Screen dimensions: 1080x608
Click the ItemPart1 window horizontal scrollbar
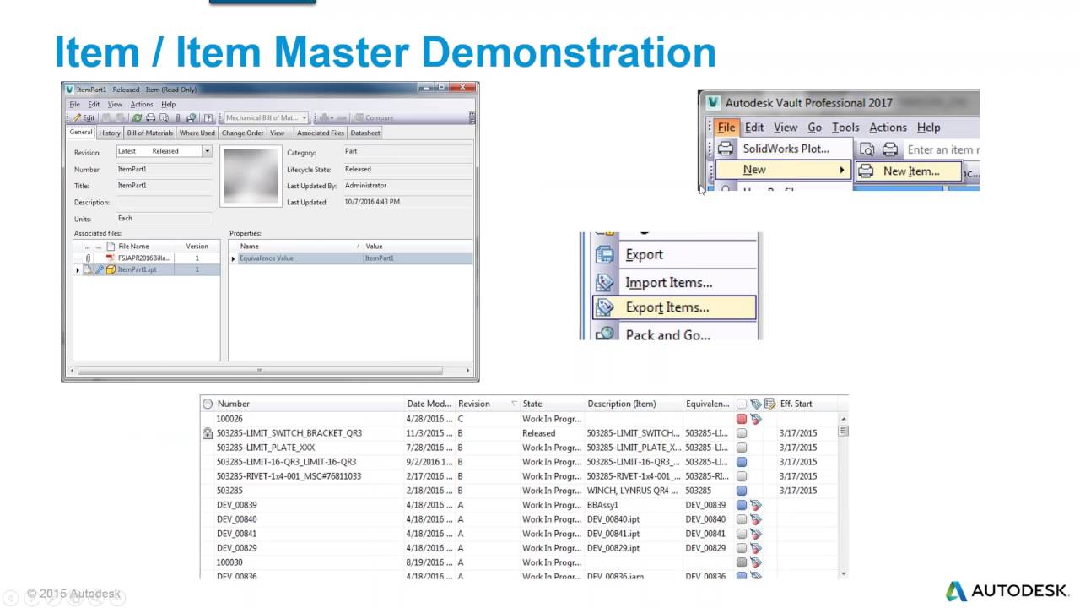[x=260, y=370]
